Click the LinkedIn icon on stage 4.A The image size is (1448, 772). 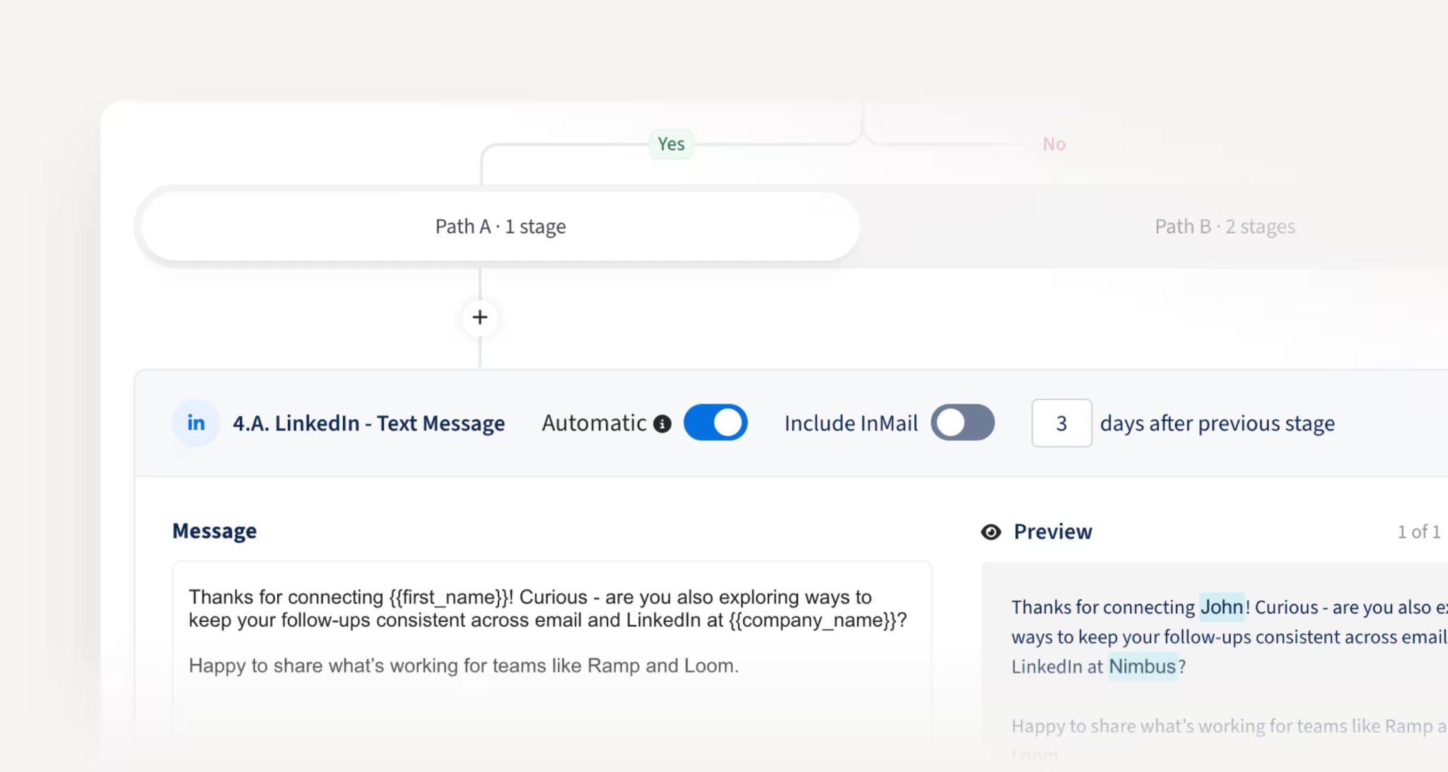(x=196, y=423)
